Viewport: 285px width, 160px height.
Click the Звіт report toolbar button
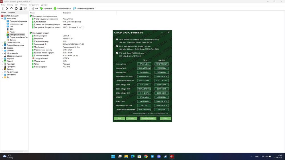(x=34, y=9)
